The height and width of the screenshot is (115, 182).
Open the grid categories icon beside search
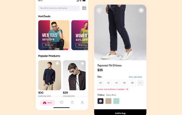[84, 8]
